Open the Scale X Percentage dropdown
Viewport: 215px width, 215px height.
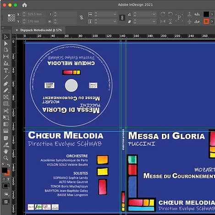click(115, 14)
